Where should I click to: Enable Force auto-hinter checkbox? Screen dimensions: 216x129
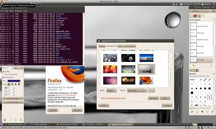[3, 75]
